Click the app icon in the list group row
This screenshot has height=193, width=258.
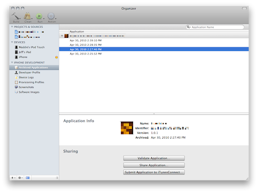[67, 36]
